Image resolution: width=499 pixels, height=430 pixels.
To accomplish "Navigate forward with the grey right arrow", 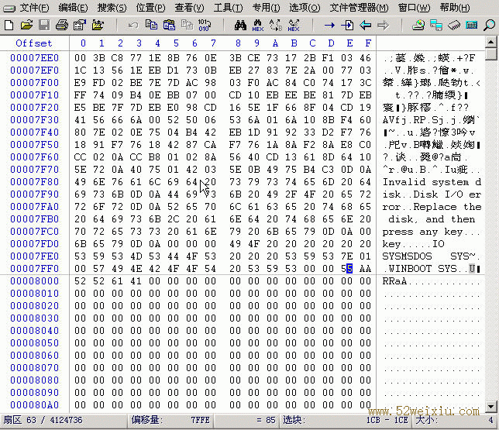I will click(383, 25).
